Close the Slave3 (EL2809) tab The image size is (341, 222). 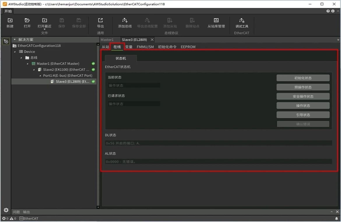(152, 40)
